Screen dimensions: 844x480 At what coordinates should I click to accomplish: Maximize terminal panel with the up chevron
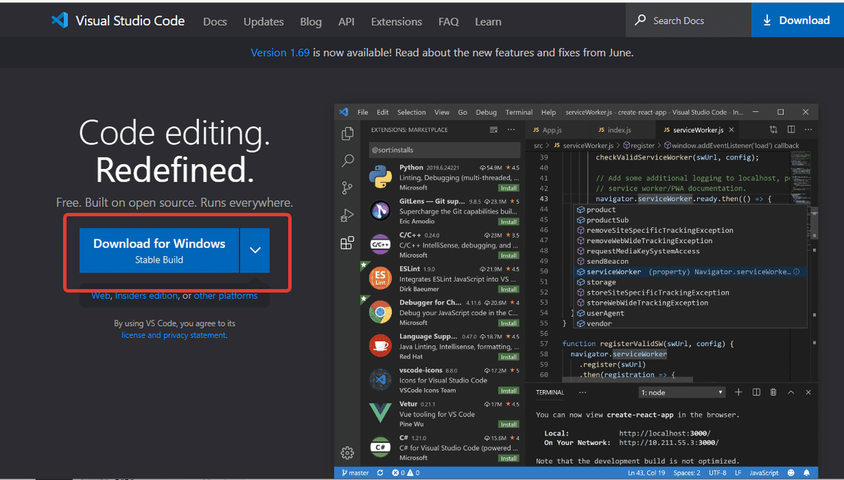791,392
